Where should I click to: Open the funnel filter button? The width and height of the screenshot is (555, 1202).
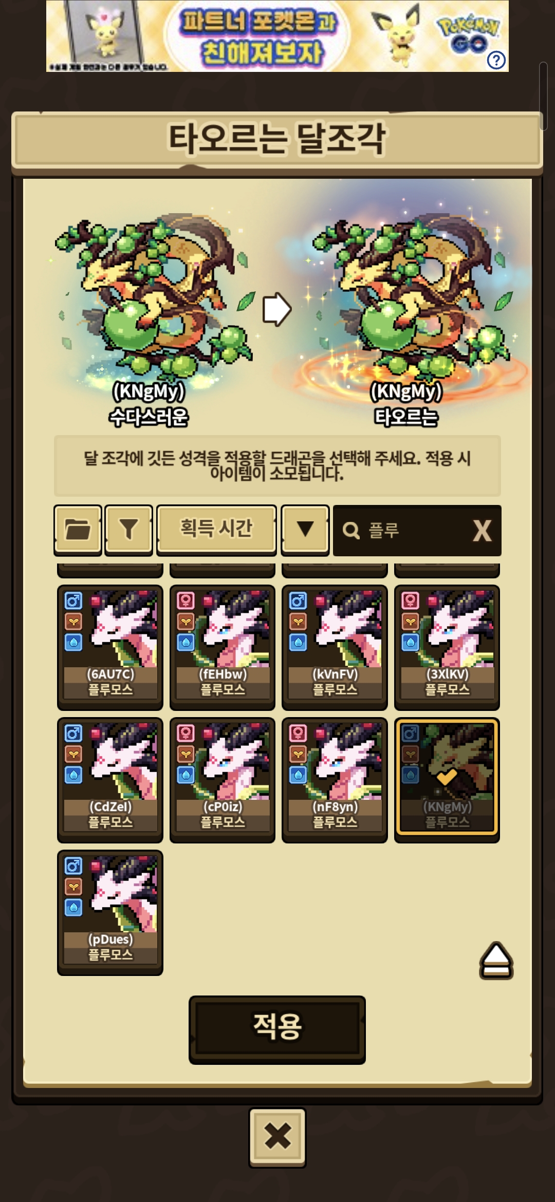coord(128,530)
